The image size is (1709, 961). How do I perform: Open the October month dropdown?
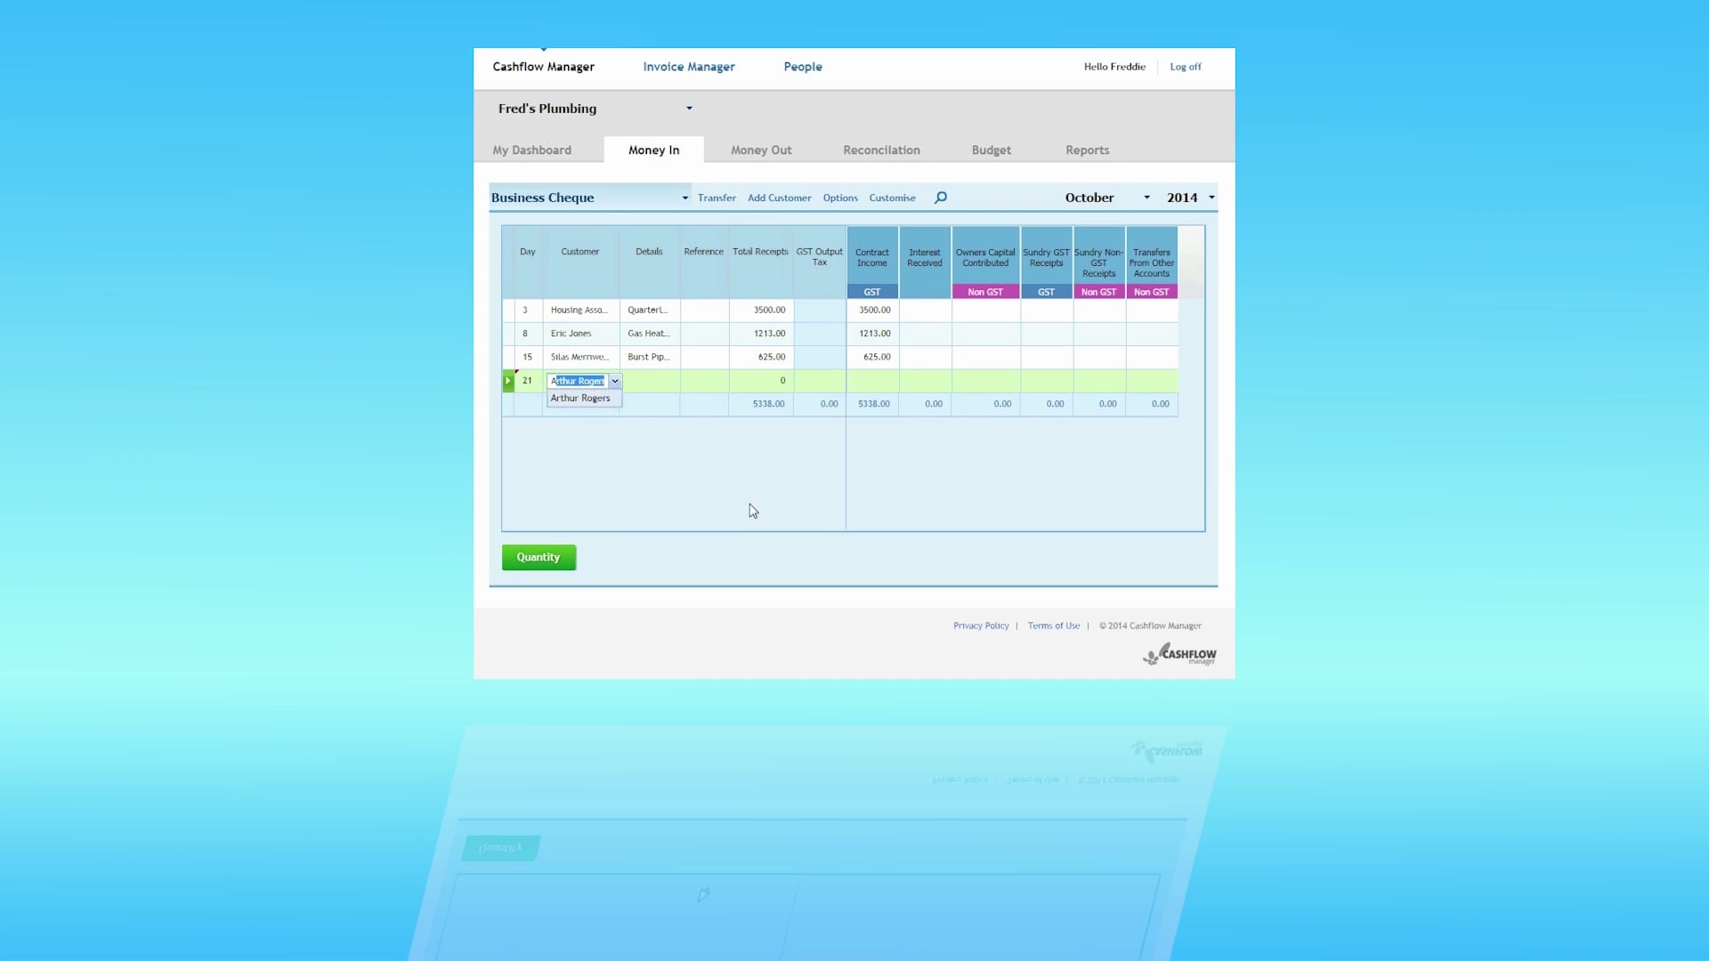pos(1146,198)
